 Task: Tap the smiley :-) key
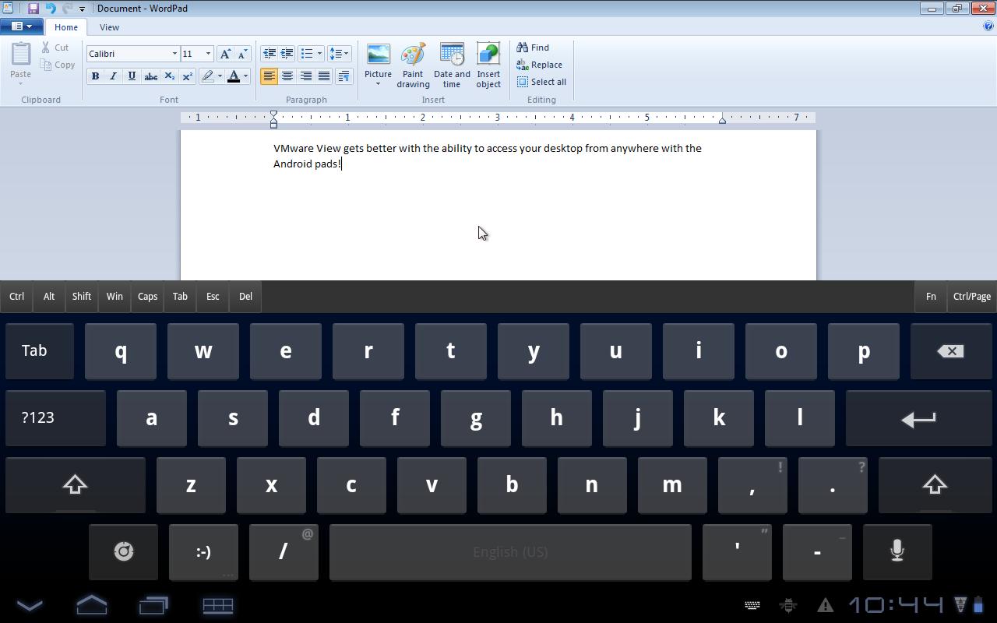point(203,552)
